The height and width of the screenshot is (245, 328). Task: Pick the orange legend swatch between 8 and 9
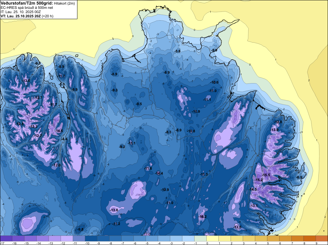click(310, 238)
